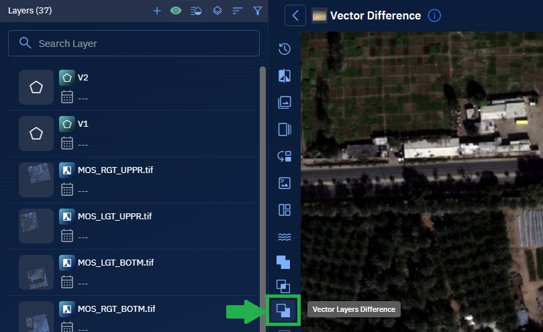Click the MOS_RGT_BOTM.tif layer name

[x=116, y=309]
